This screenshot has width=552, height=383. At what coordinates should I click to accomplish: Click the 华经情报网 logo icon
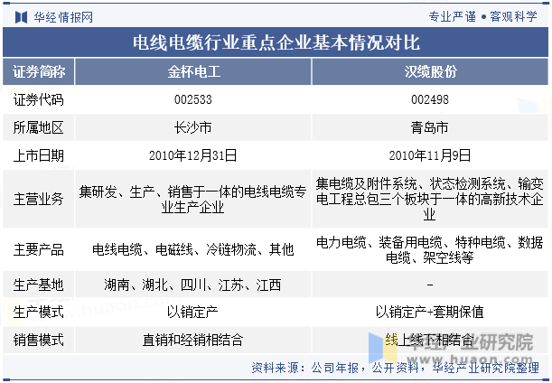click(x=21, y=17)
